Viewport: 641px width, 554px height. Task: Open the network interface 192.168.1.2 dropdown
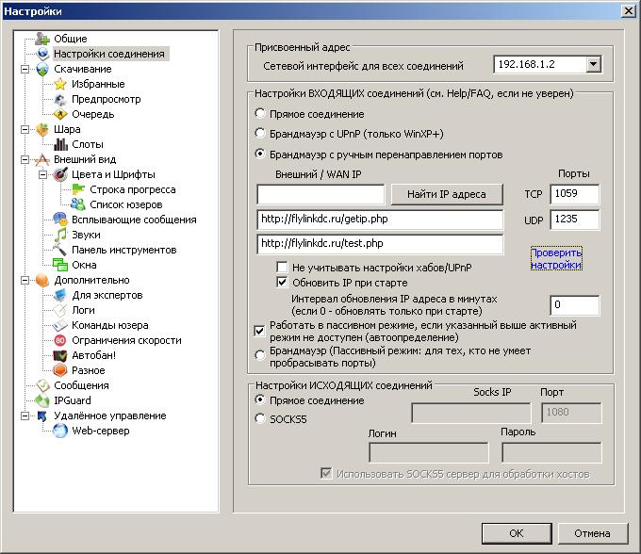[593, 64]
